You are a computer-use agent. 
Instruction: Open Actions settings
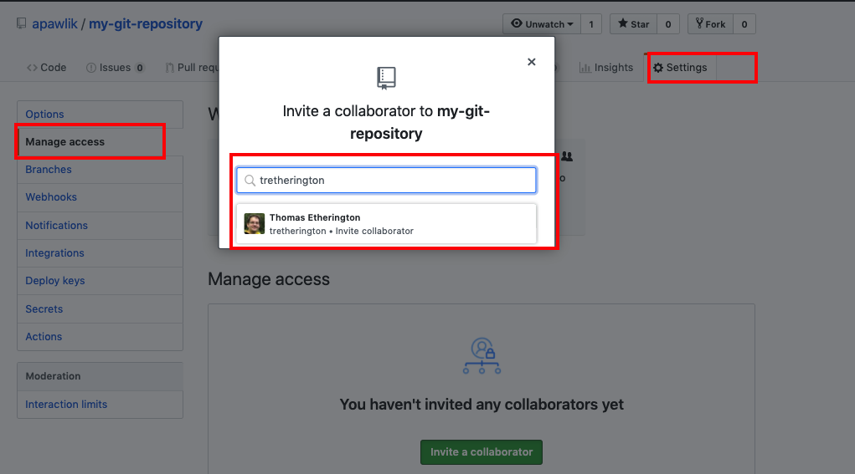point(100,337)
